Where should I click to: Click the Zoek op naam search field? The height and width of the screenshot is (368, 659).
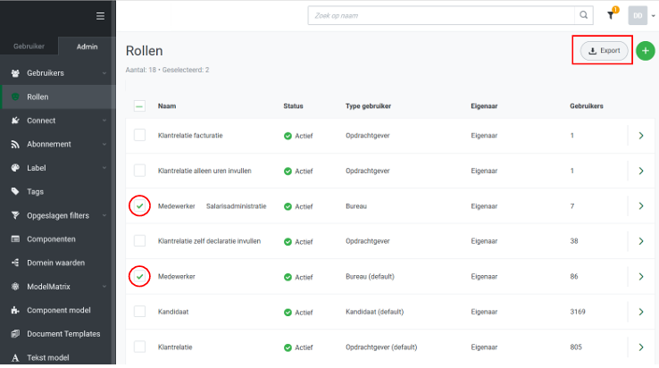coord(441,15)
